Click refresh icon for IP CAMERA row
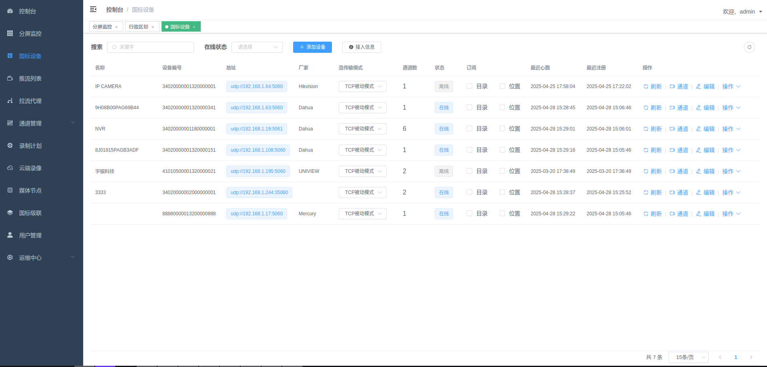This screenshot has height=367, width=767. 646,86
